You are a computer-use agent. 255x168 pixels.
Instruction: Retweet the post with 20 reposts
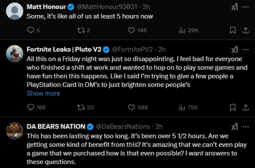point(85,107)
